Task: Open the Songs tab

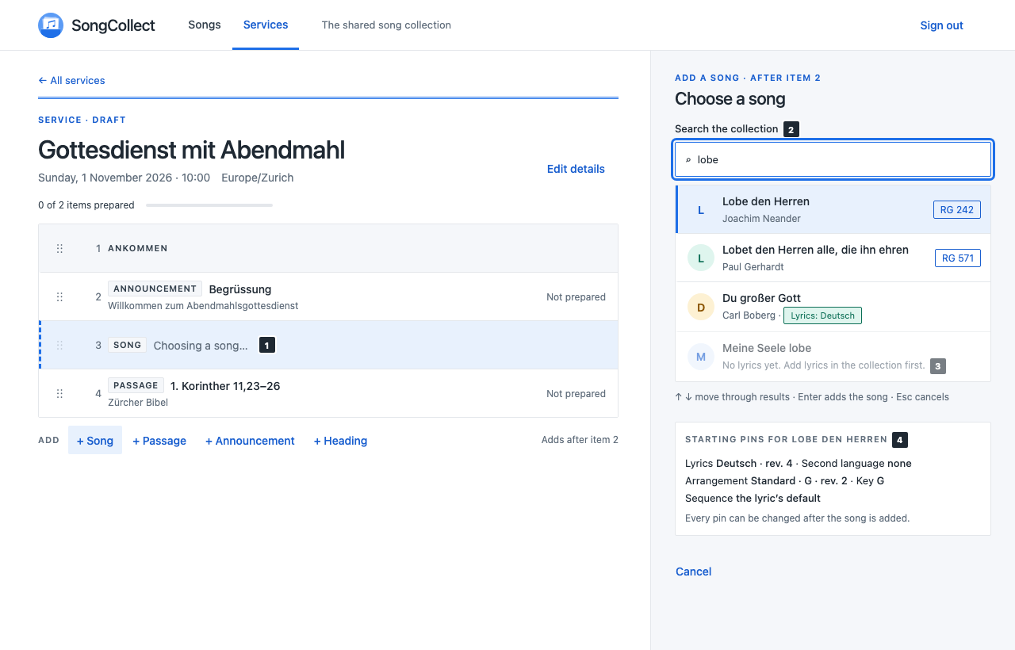Action: (x=205, y=25)
